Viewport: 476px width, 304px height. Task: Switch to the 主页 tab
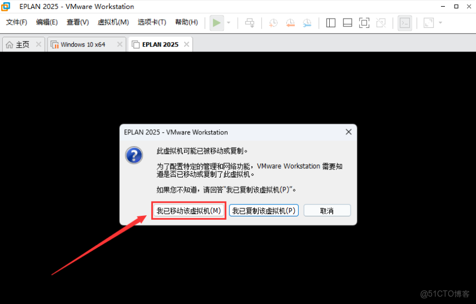point(23,45)
